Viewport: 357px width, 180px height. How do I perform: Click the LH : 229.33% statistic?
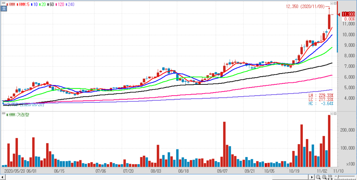pyautogui.click(x=321, y=96)
